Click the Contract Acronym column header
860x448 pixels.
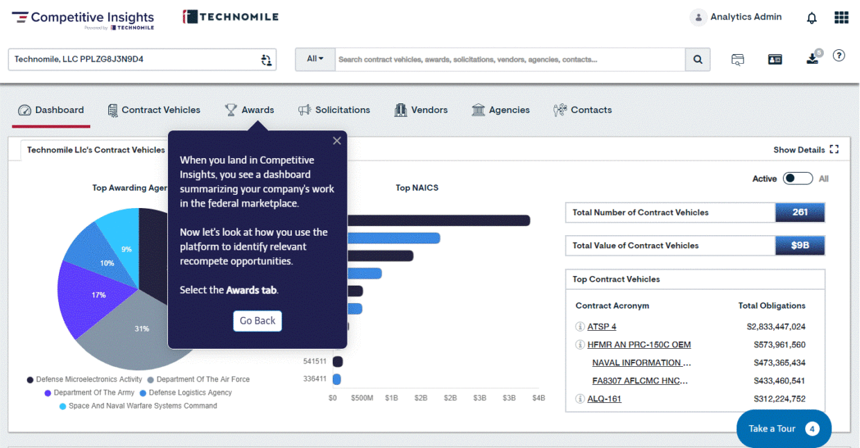click(x=612, y=306)
